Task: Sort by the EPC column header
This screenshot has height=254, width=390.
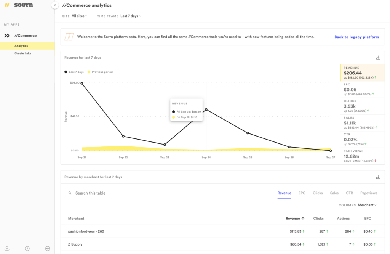Action: coord(368,219)
